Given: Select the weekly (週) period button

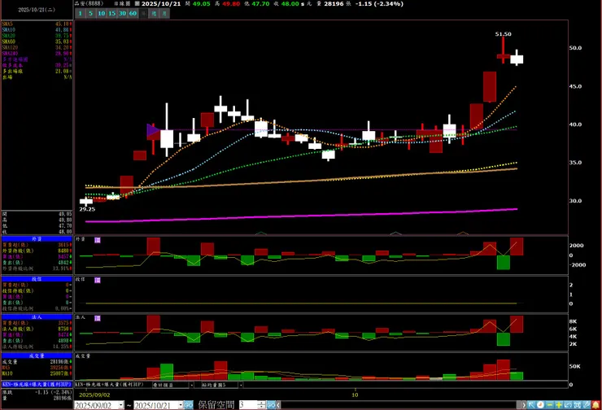Looking at the screenshot, I should [154, 14].
